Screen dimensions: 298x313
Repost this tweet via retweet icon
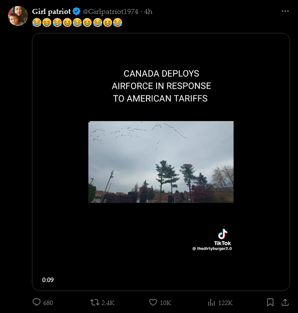tap(95, 302)
